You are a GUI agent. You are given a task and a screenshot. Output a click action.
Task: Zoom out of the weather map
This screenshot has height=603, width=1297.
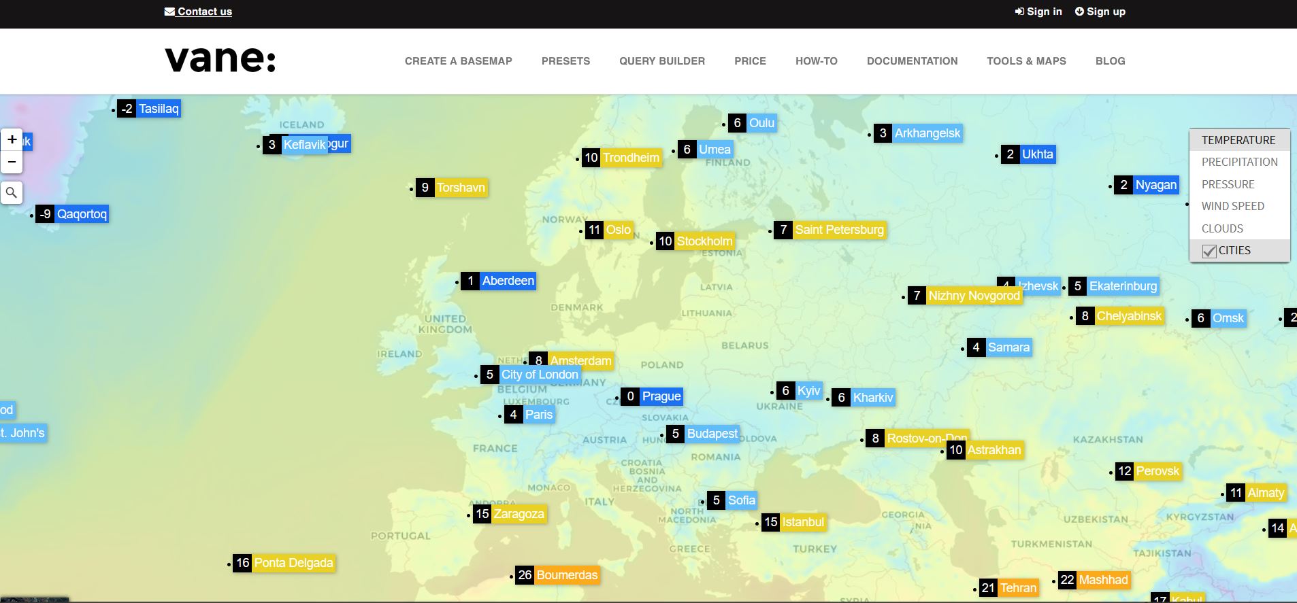pos(12,162)
